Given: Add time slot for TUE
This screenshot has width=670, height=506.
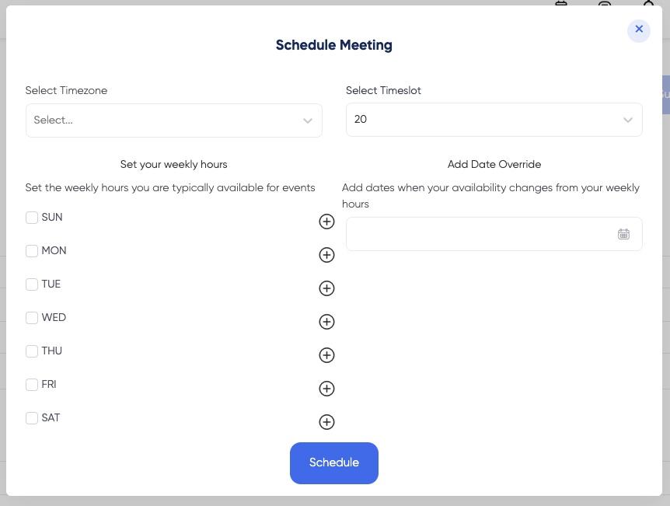Looking at the screenshot, I should 326,288.
